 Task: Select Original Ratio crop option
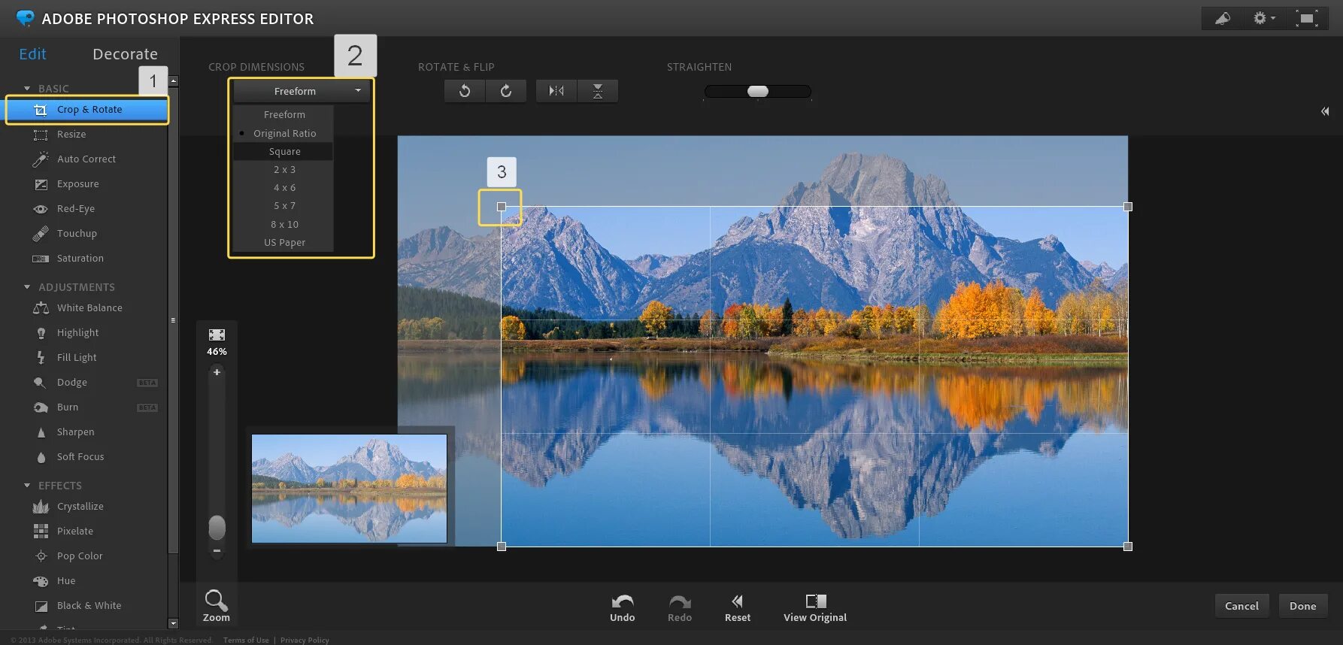coord(283,133)
